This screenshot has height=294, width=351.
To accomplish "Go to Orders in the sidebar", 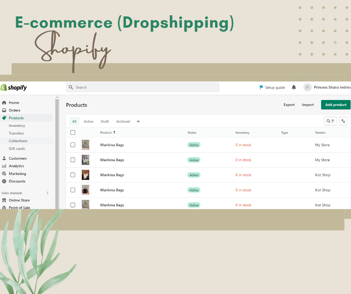I will coord(15,110).
